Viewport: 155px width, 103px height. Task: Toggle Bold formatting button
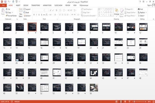click(34, 15)
